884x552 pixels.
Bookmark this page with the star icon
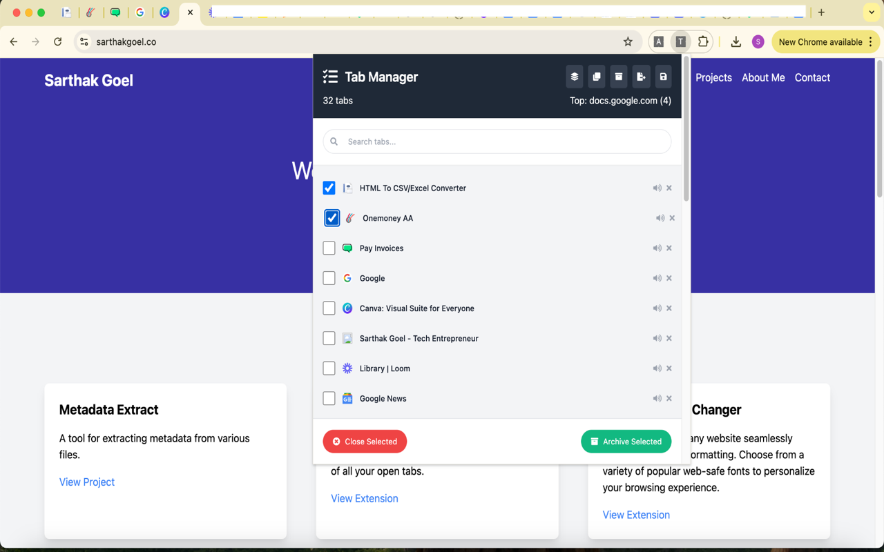628,42
